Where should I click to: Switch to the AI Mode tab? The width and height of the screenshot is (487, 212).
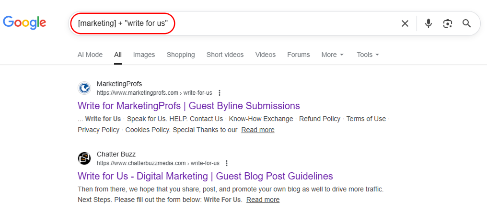[x=90, y=55]
